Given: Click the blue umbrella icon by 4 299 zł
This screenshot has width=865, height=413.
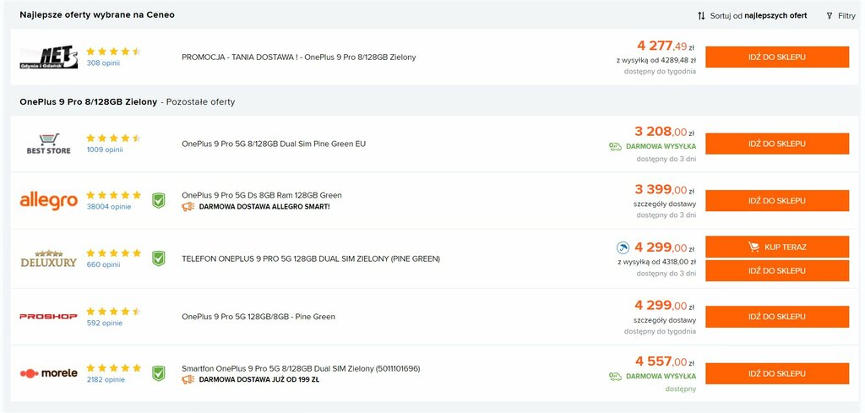Looking at the screenshot, I should tap(623, 247).
